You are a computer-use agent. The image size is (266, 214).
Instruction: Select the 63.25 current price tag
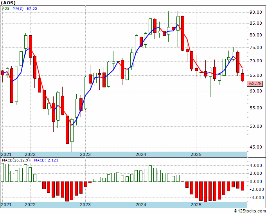point(255,83)
